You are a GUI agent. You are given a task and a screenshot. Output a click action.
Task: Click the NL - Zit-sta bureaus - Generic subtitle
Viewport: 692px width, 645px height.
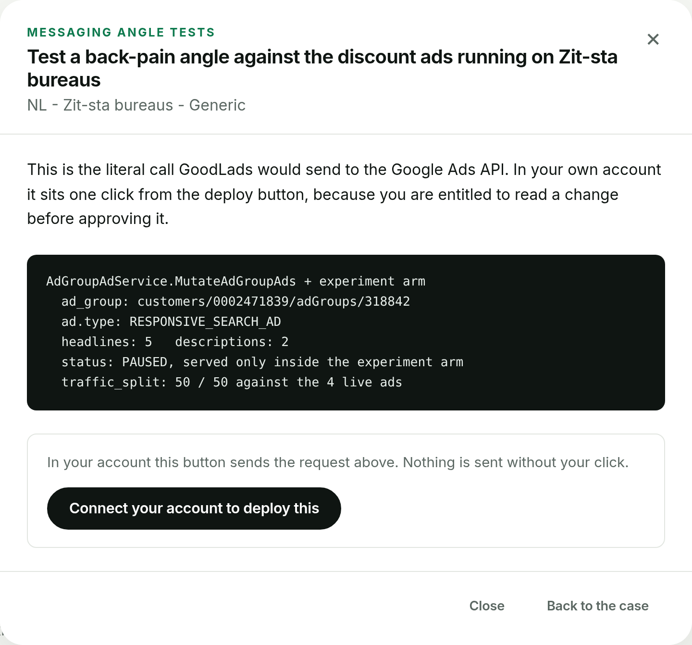coord(136,105)
